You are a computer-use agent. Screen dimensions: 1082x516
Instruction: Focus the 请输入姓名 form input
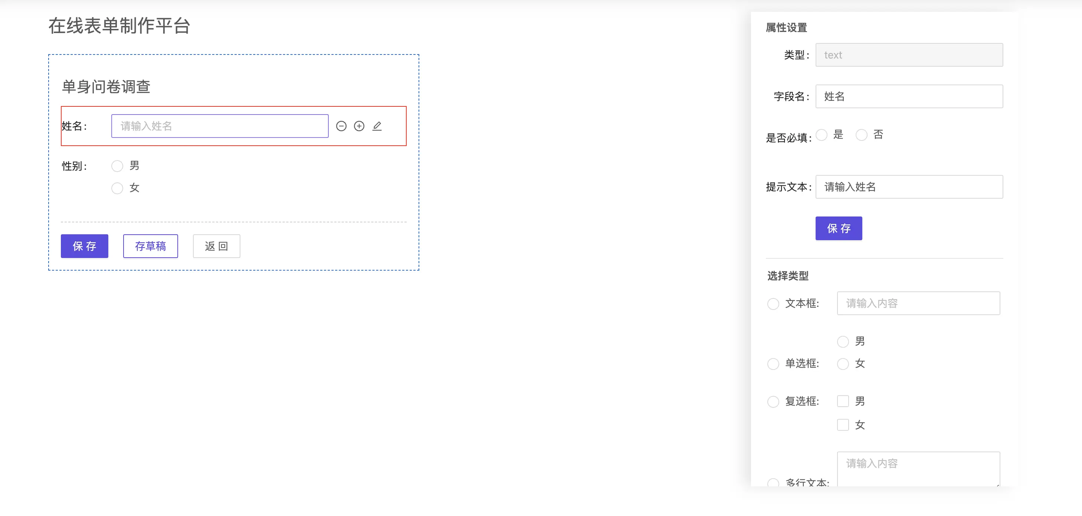click(x=220, y=126)
